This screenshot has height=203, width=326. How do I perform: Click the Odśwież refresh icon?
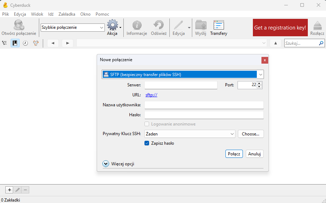(159, 25)
